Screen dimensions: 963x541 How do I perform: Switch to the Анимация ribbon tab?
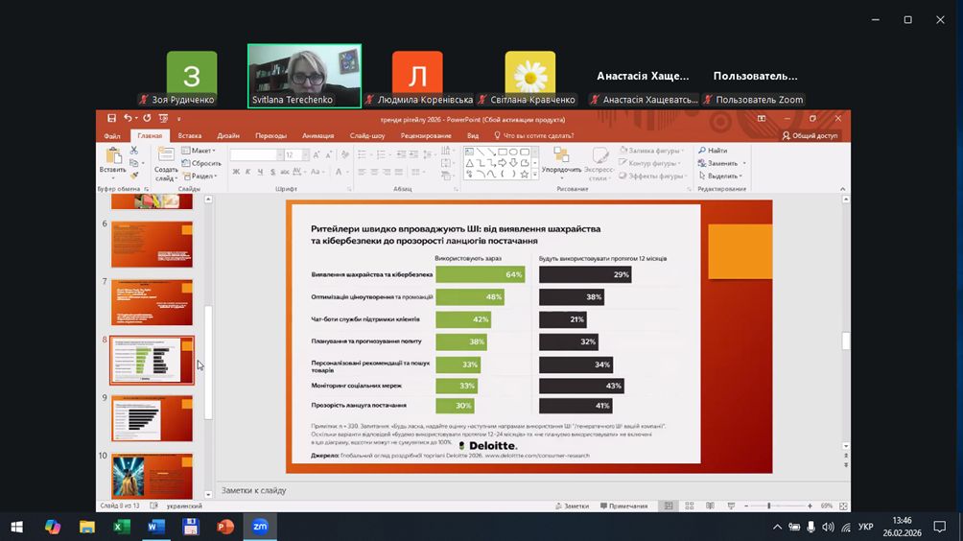click(318, 136)
